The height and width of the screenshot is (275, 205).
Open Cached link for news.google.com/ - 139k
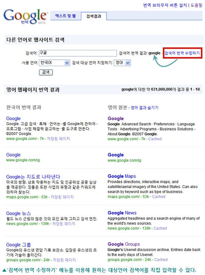[160, 228]
